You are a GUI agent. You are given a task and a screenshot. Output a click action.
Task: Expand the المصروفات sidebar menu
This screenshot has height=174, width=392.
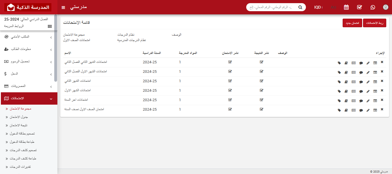(29, 86)
